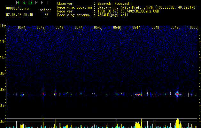This screenshot has height=128, width=201.
Task: Click the 0544 time marker
Action: click(x=79, y=28)
